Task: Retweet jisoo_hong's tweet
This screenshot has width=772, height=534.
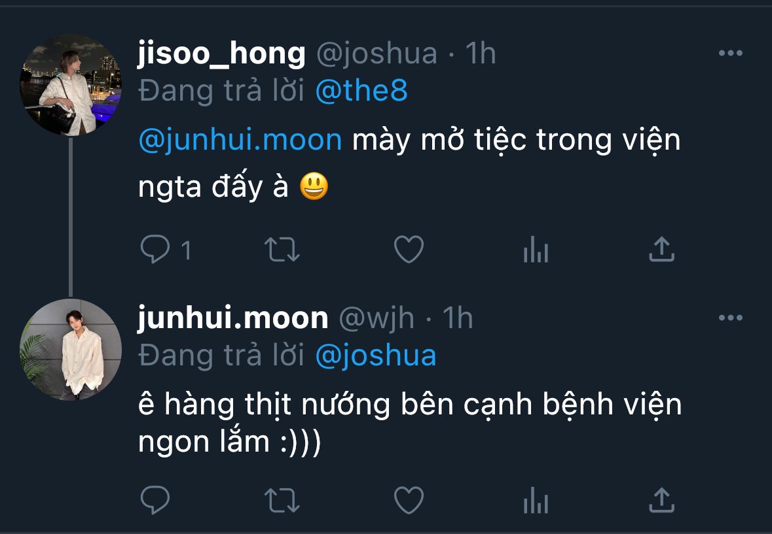Action: point(282,250)
